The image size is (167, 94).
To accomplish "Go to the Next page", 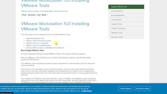I will point(45,15).
